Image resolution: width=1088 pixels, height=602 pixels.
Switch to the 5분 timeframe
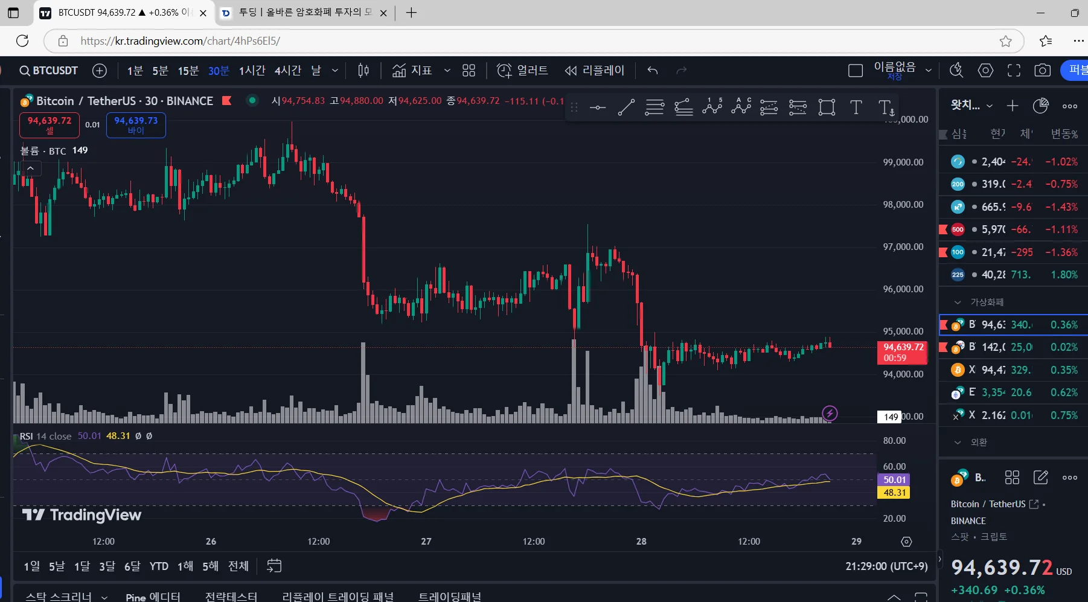160,71
